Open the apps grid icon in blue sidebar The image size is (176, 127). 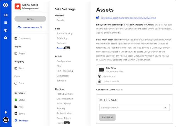coord(6,22)
